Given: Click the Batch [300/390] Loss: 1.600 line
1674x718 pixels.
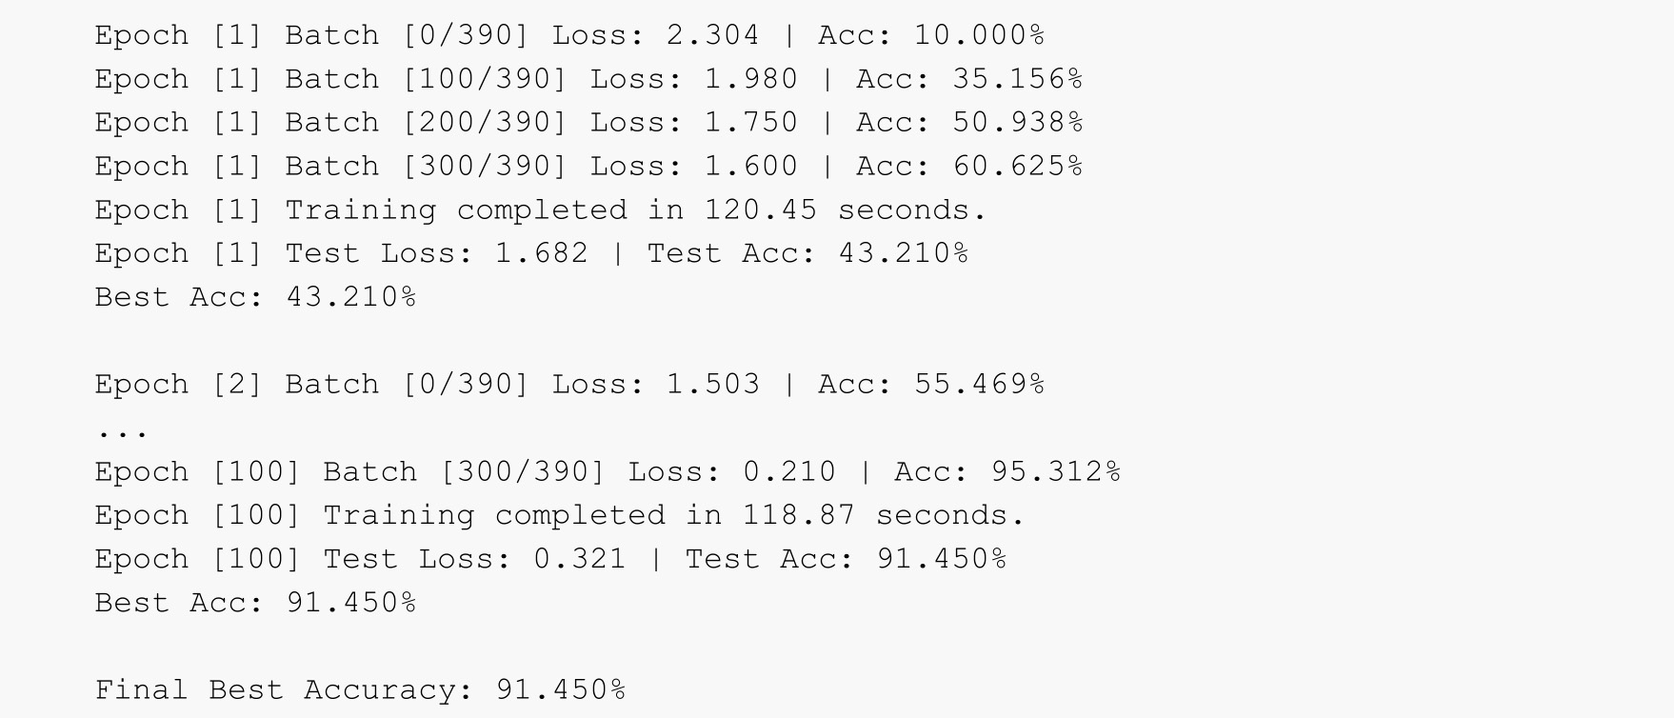Looking at the screenshot, I should tap(541, 167).
